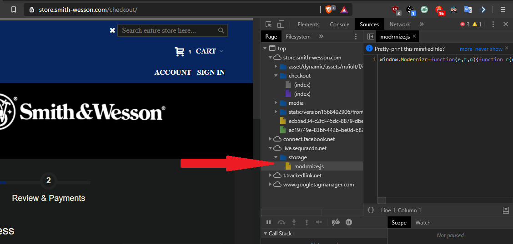Click the green circular refresh extension icon
This screenshot has height=244, width=513.
[x=424, y=10]
